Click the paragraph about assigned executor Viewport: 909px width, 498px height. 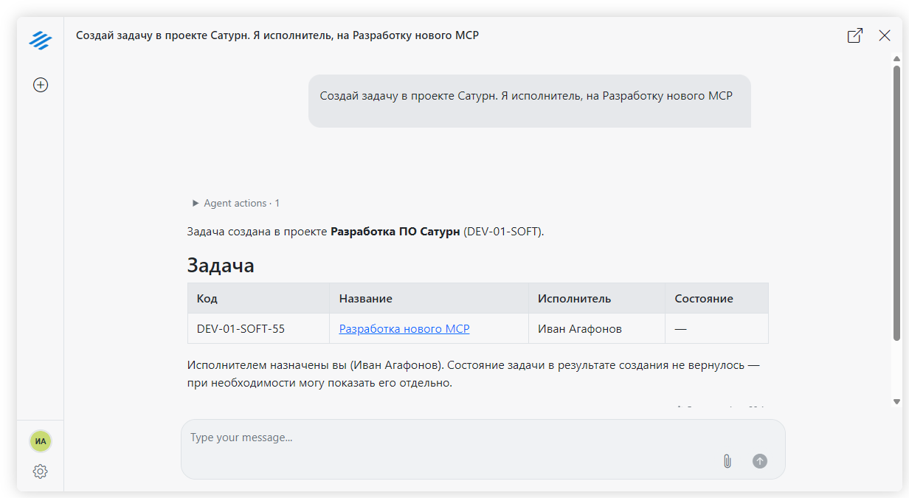pos(474,374)
